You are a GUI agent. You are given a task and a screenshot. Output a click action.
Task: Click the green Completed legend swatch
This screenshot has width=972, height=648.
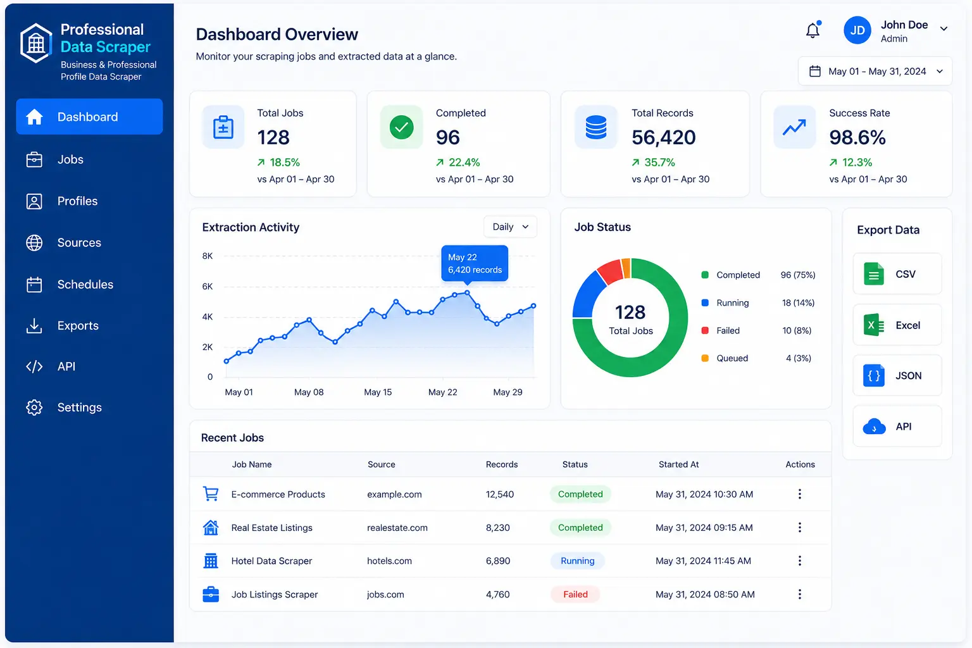705,275
